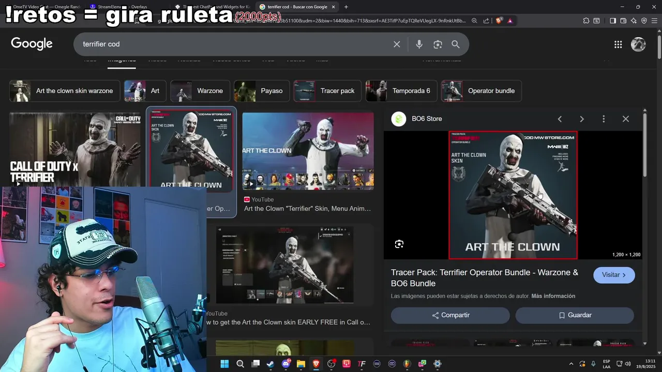The image size is (662, 372).
Task: Select the Art filter chip
Action: [145, 91]
